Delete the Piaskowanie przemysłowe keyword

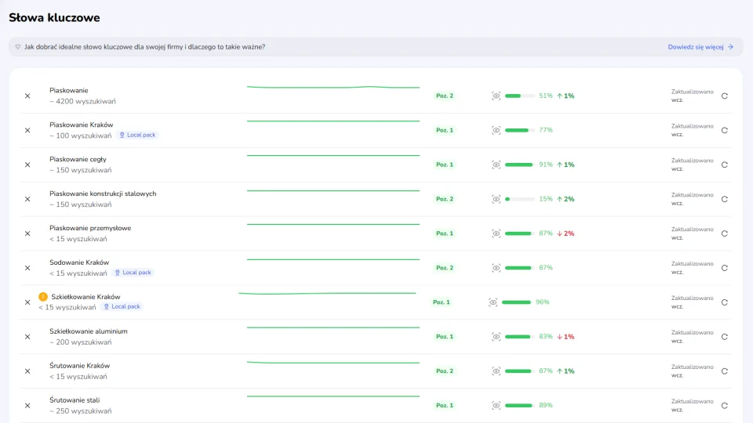pos(27,233)
